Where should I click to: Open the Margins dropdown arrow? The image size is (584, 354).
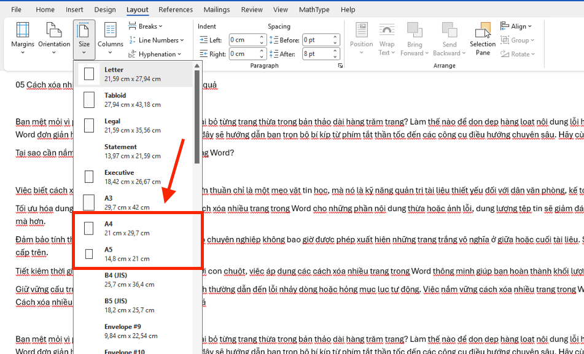[23, 53]
